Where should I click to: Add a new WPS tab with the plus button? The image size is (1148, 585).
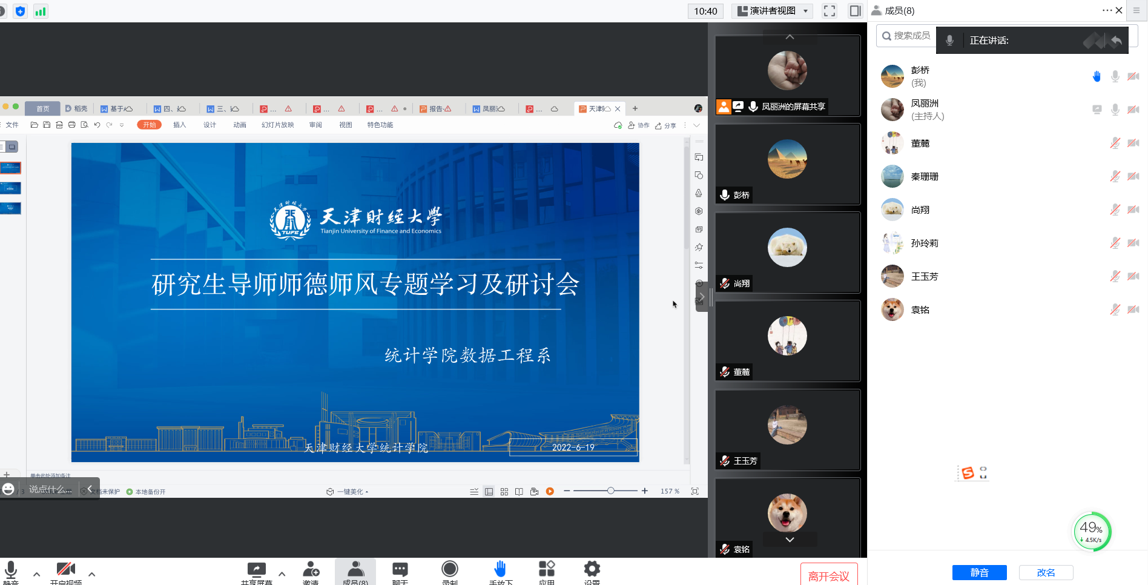[x=635, y=108]
